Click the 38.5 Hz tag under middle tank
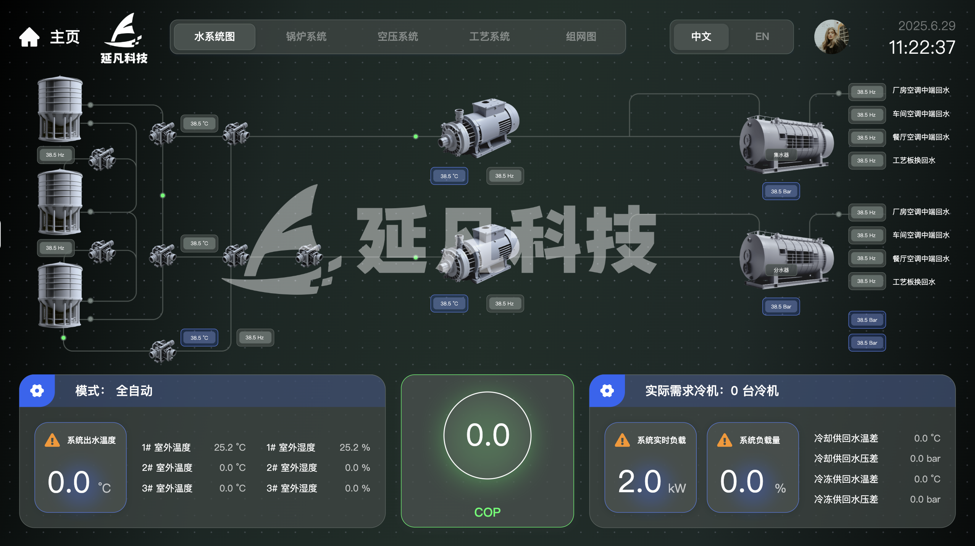Screen dimensions: 975x546 click(x=55, y=248)
